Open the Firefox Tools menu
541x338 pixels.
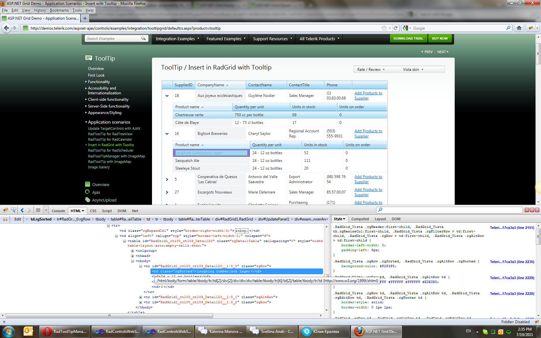point(77,10)
